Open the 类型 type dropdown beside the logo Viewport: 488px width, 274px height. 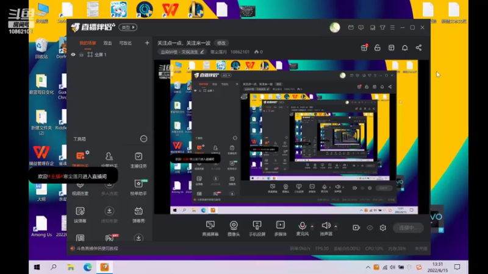(x=128, y=27)
